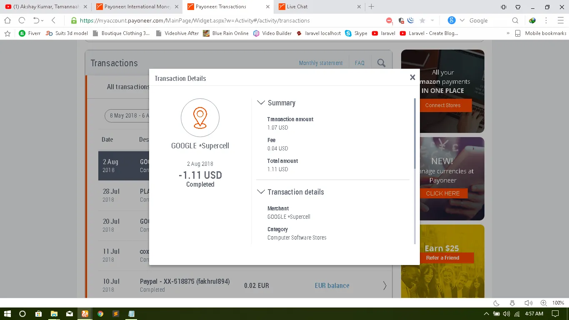Open the browser hamburger menu
The height and width of the screenshot is (320, 569).
pos(560,20)
